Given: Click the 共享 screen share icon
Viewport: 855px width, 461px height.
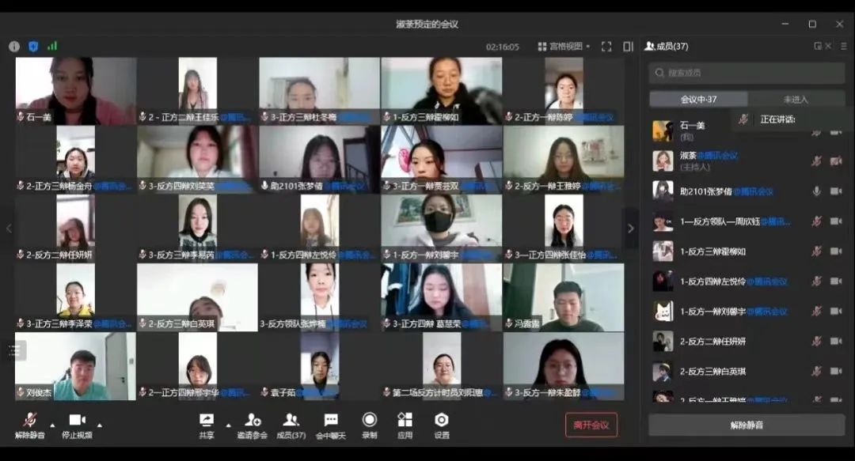Looking at the screenshot, I should (207, 421).
